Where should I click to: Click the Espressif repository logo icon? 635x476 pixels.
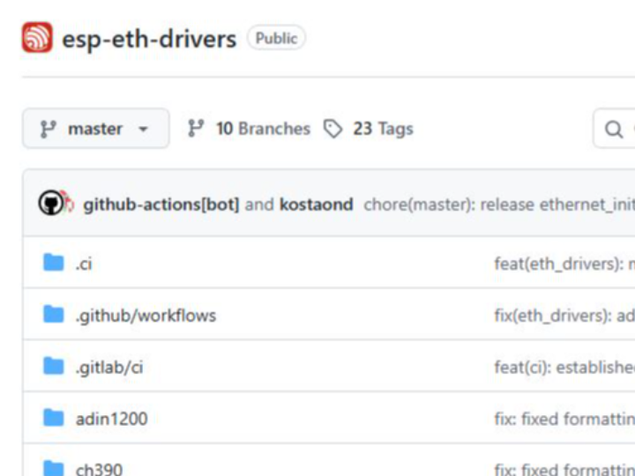click(37, 38)
